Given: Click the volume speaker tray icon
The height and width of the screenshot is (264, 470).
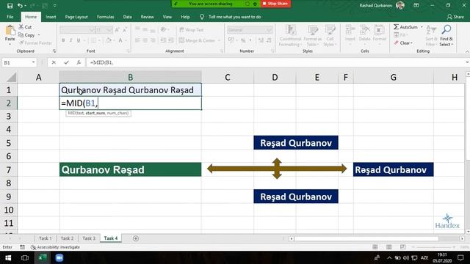Looking at the screenshot, I should (406, 257).
